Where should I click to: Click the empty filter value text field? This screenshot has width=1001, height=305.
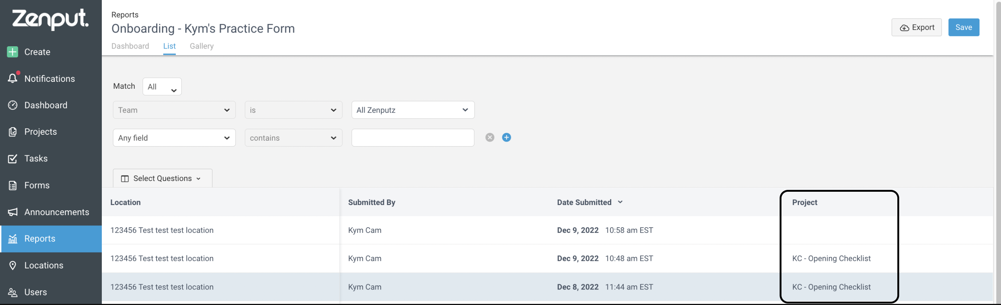[413, 138]
